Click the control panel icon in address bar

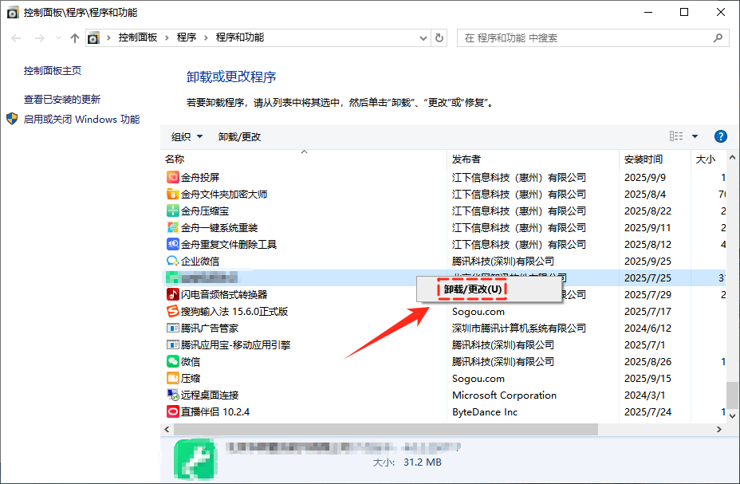click(x=93, y=37)
